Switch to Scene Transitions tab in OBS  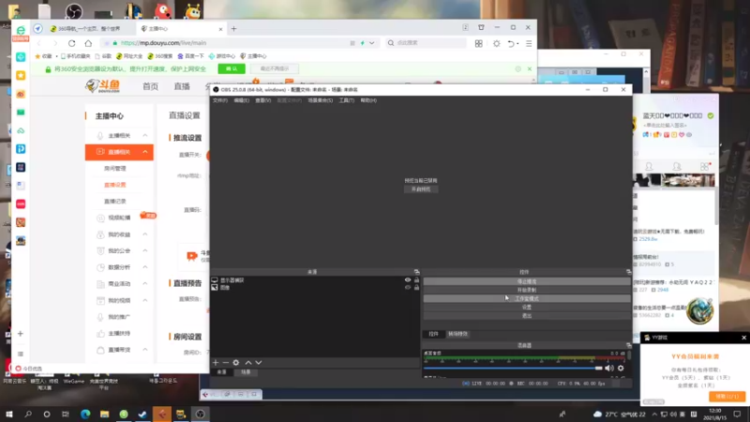click(457, 334)
